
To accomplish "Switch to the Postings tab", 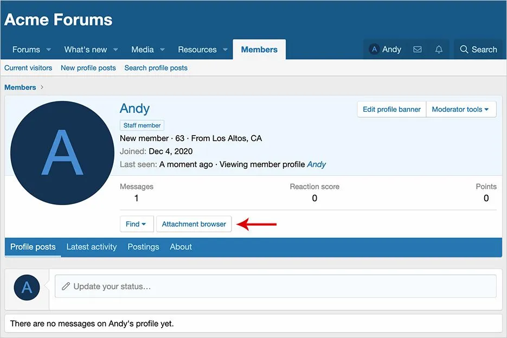I will pyautogui.click(x=143, y=247).
